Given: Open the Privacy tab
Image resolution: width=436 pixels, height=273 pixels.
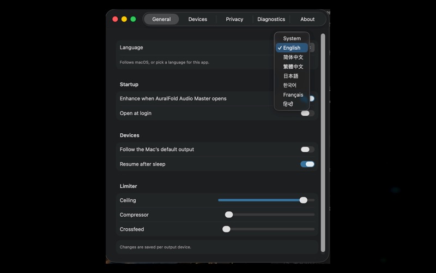Looking at the screenshot, I should click(x=234, y=19).
